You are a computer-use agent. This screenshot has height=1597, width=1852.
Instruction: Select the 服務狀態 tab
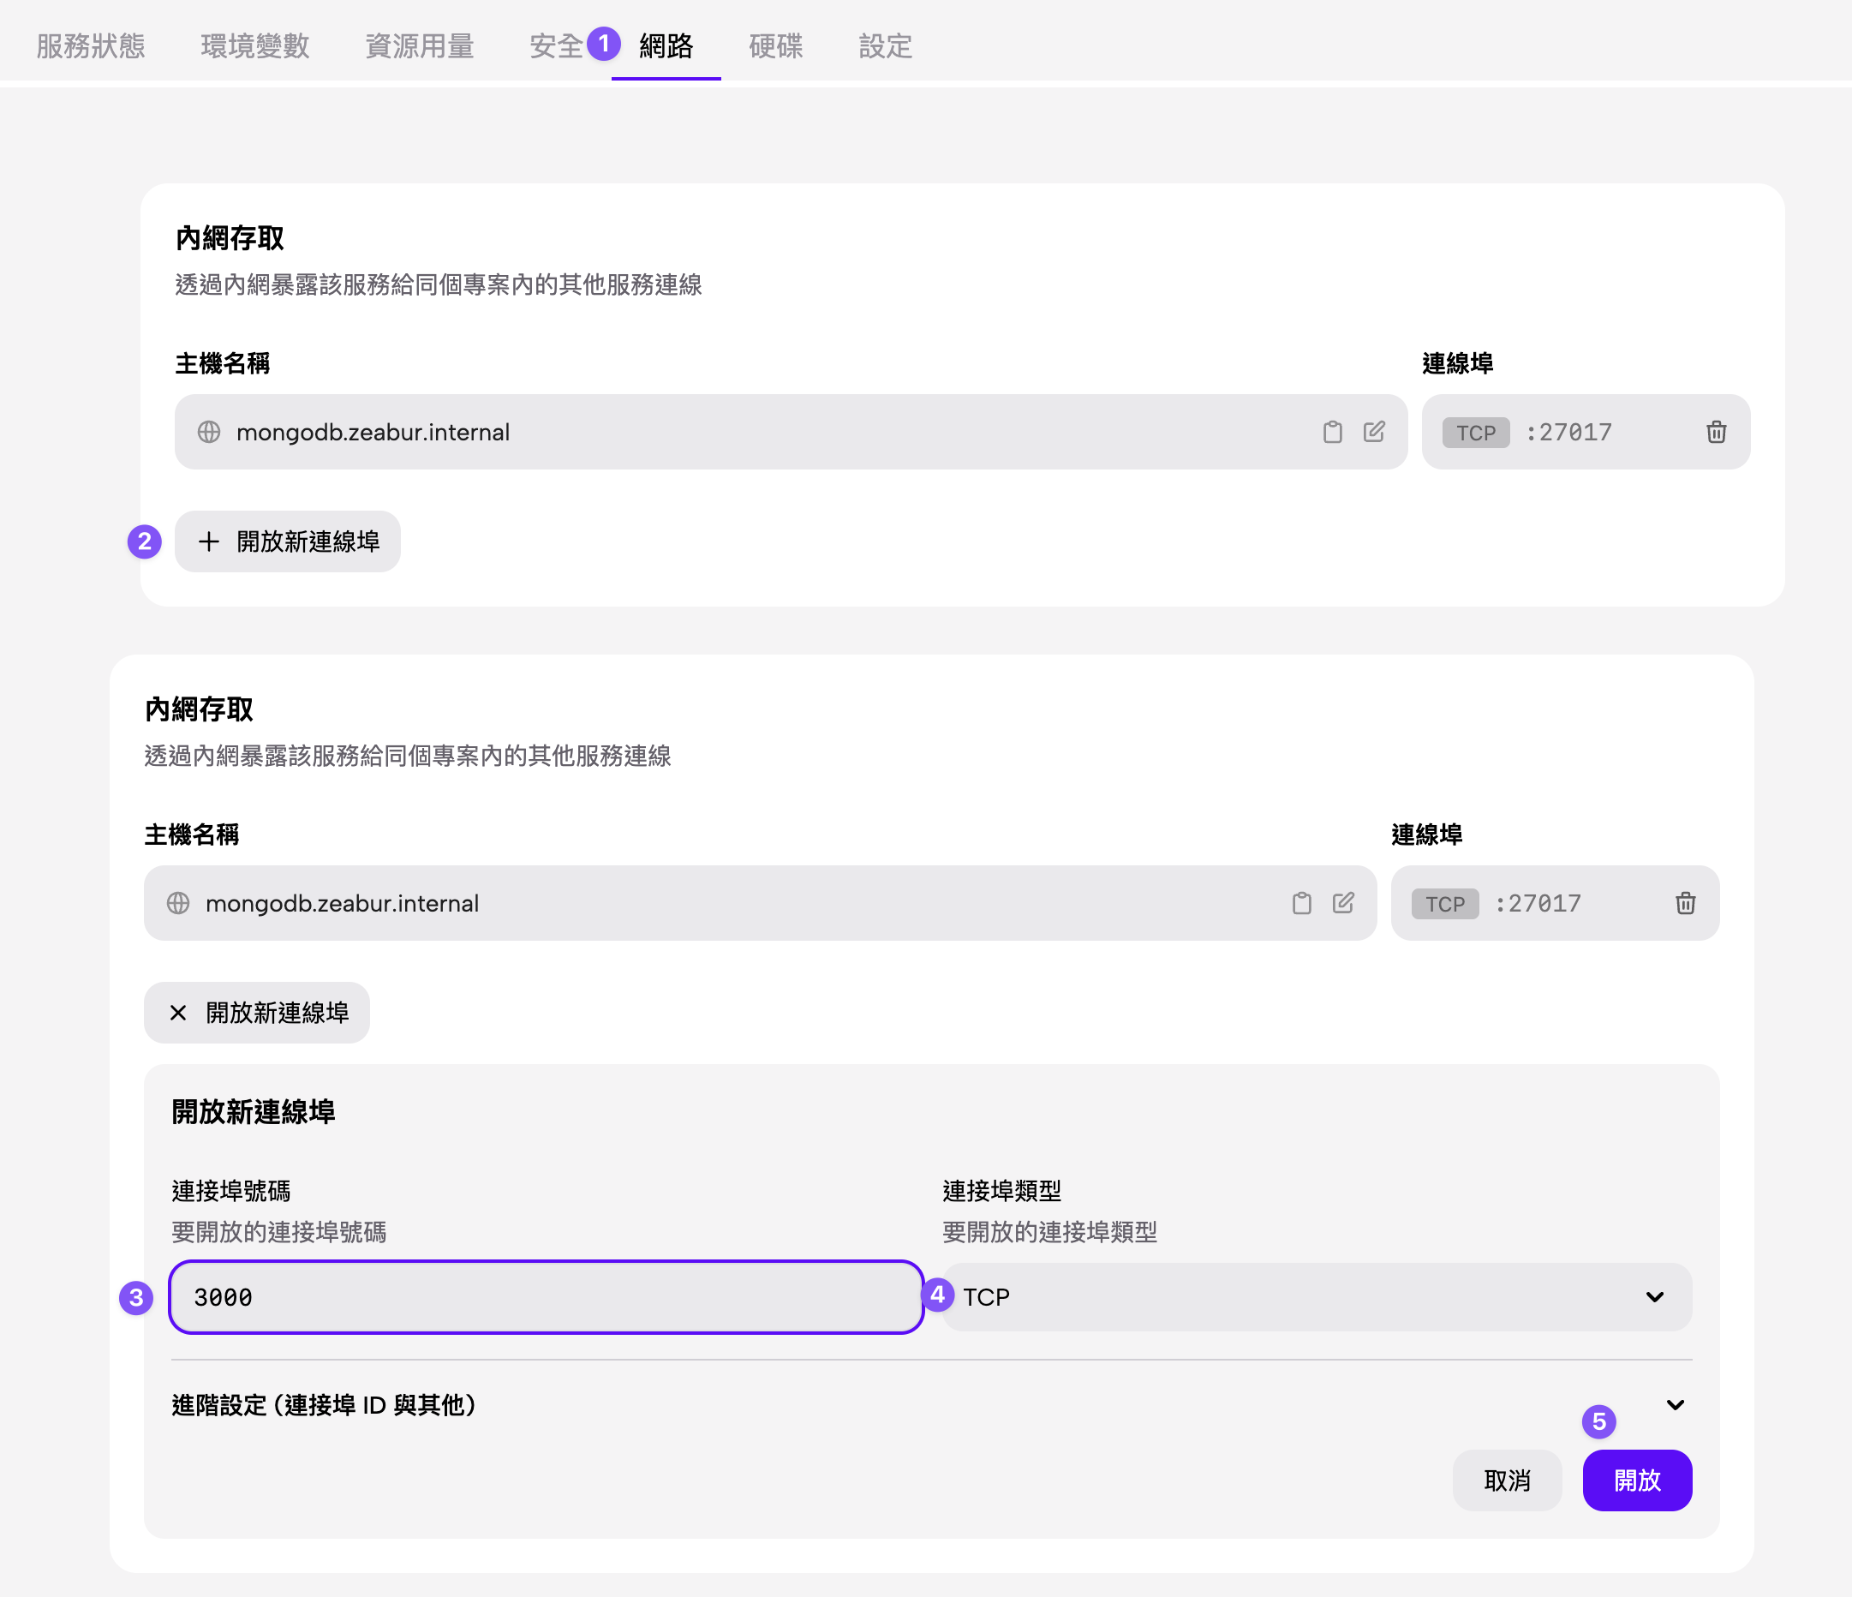tap(90, 46)
